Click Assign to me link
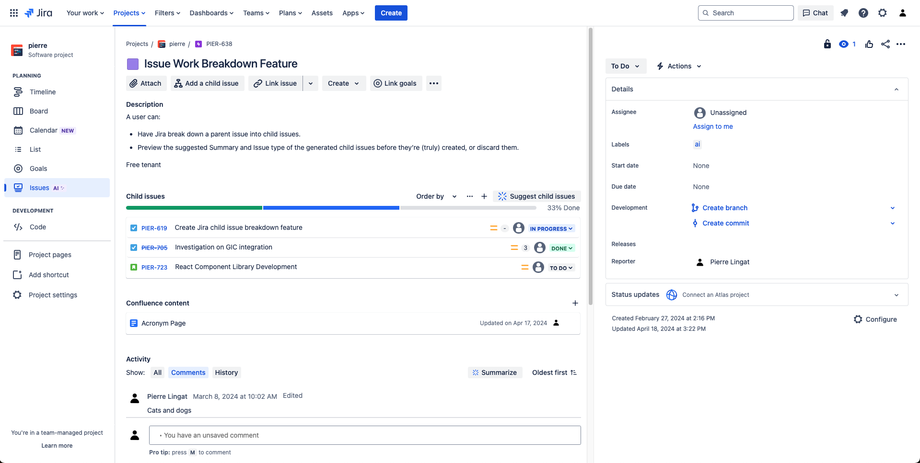 tap(713, 126)
